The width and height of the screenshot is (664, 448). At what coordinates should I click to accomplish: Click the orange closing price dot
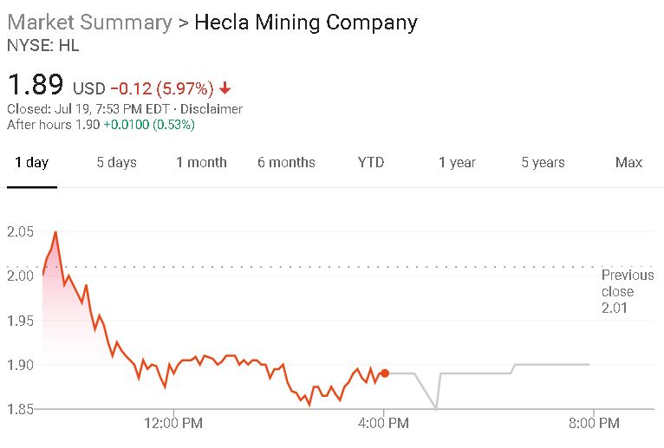[385, 373]
